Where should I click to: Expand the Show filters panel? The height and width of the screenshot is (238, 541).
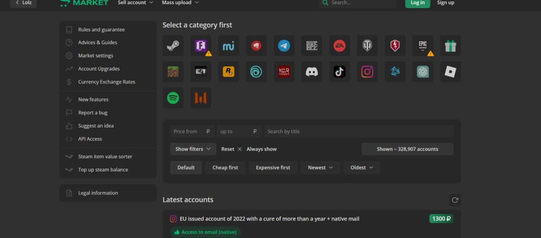(193, 149)
